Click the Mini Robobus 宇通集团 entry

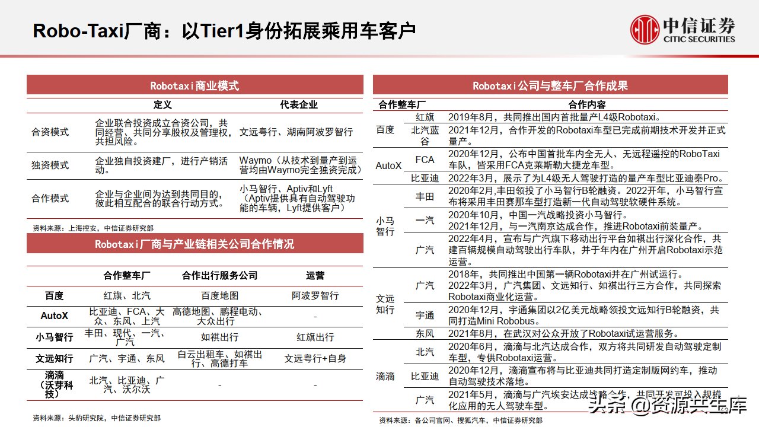(583, 315)
